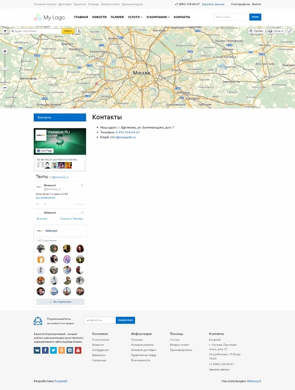This screenshot has width=295, height=390.
Task: Click the map zoom in plus button
Action: tap(5, 51)
